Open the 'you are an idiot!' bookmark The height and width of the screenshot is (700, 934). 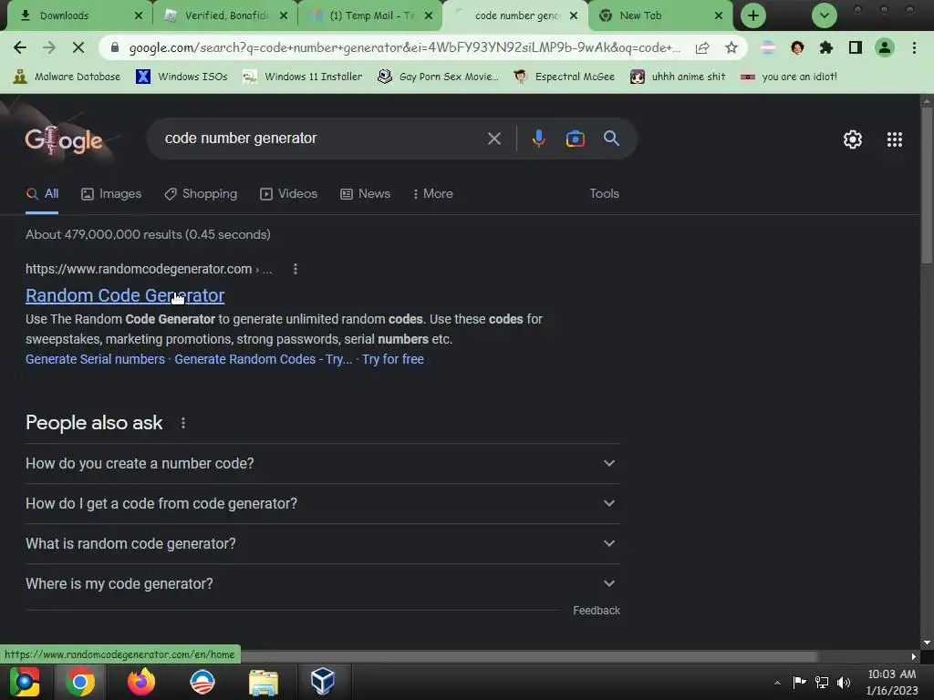(789, 77)
